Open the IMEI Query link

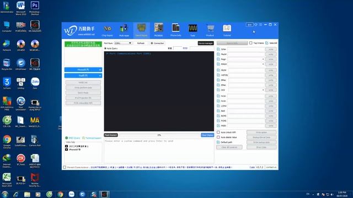click(x=73, y=138)
